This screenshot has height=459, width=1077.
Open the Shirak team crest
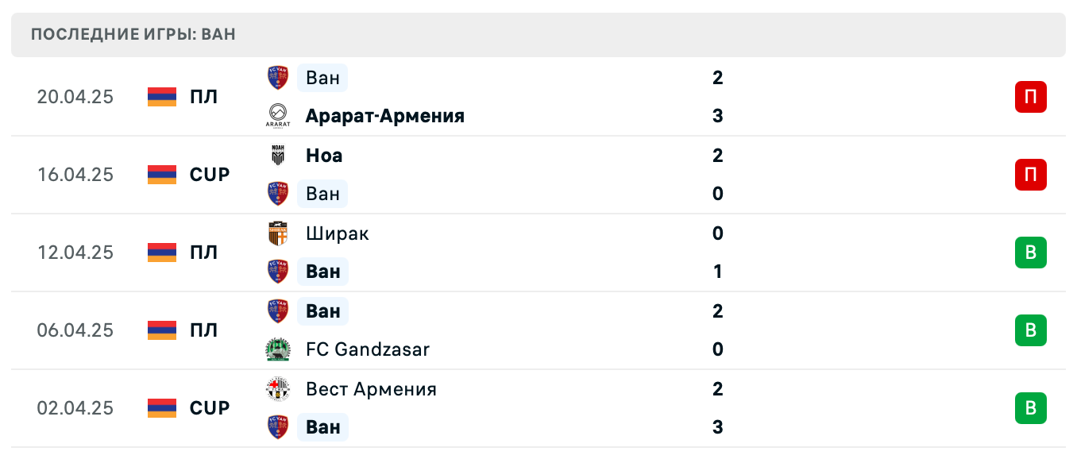pos(276,233)
